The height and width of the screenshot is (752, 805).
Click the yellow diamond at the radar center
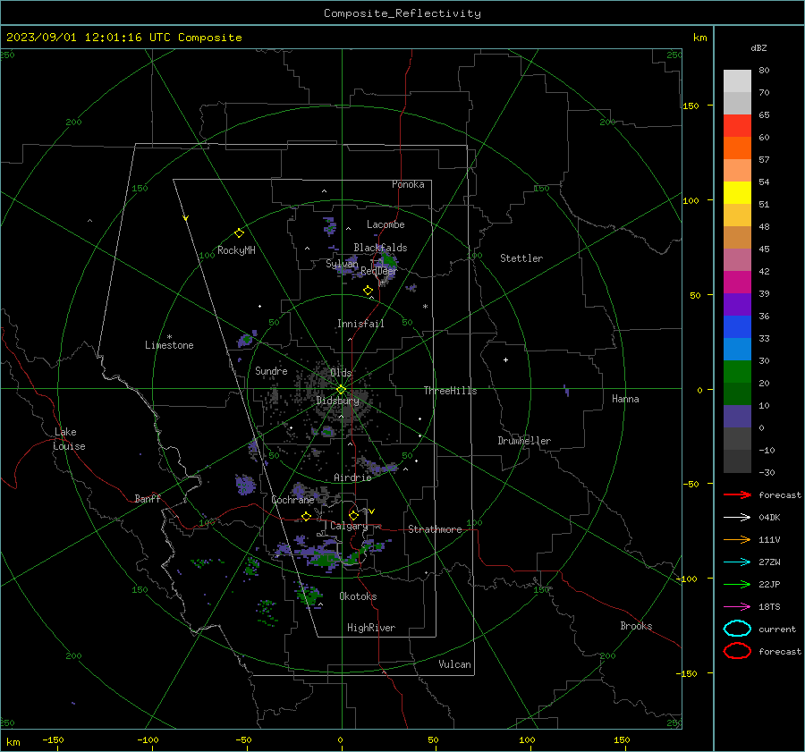(x=341, y=390)
